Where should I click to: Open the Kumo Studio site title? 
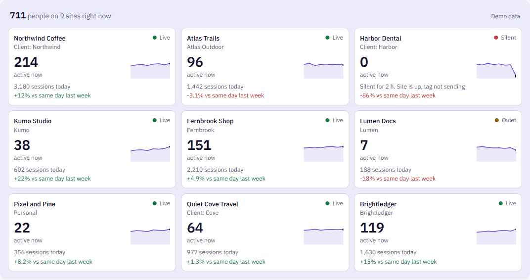pos(33,121)
